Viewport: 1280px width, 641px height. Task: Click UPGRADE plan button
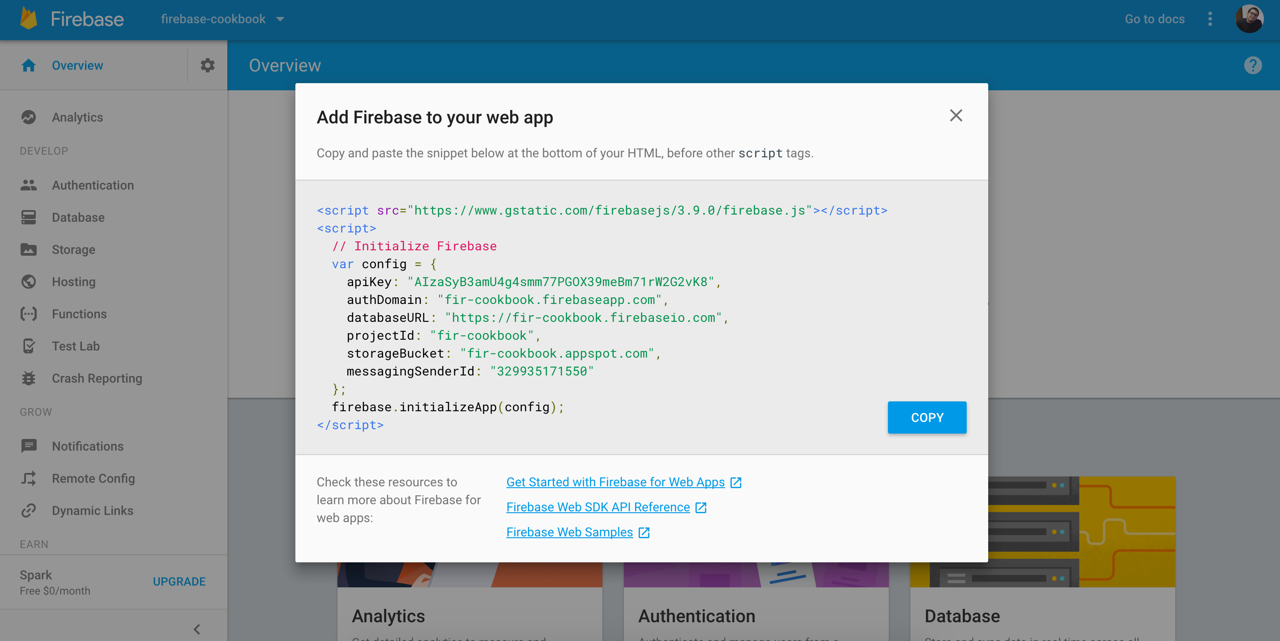[x=179, y=582]
